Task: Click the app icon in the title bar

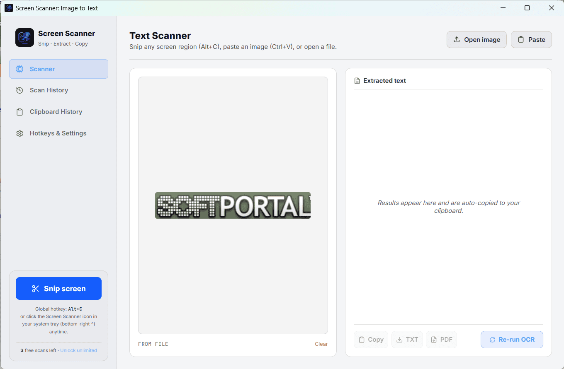Action: coord(9,8)
